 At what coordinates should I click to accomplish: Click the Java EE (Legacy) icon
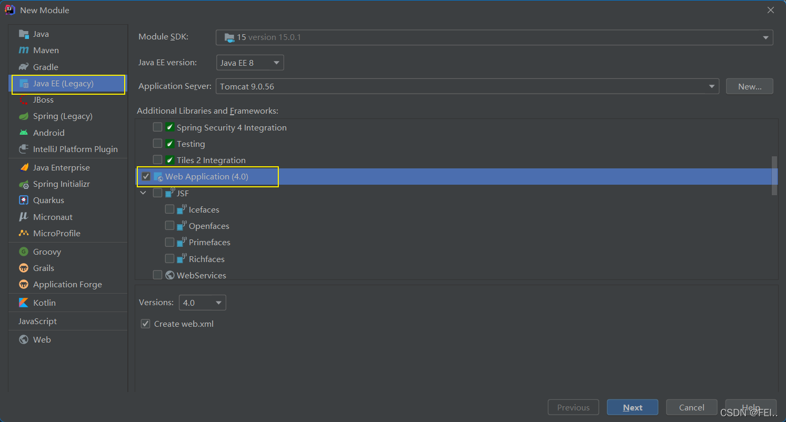(x=24, y=84)
